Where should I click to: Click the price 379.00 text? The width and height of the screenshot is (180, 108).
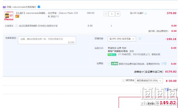[x=171, y=13]
